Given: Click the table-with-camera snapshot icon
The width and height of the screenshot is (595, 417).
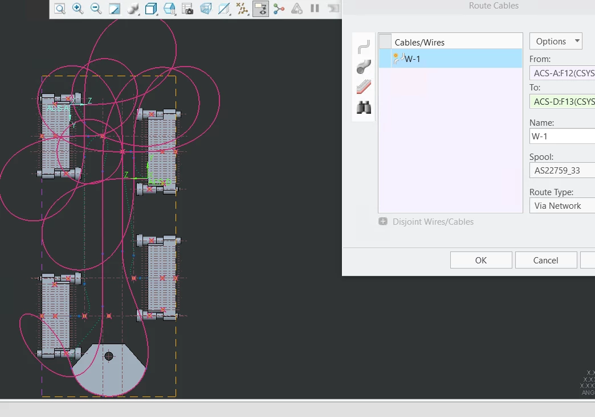Looking at the screenshot, I should pyautogui.click(x=188, y=9).
